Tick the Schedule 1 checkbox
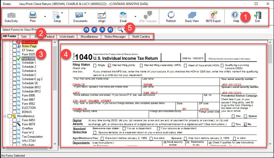 (15, 63)
